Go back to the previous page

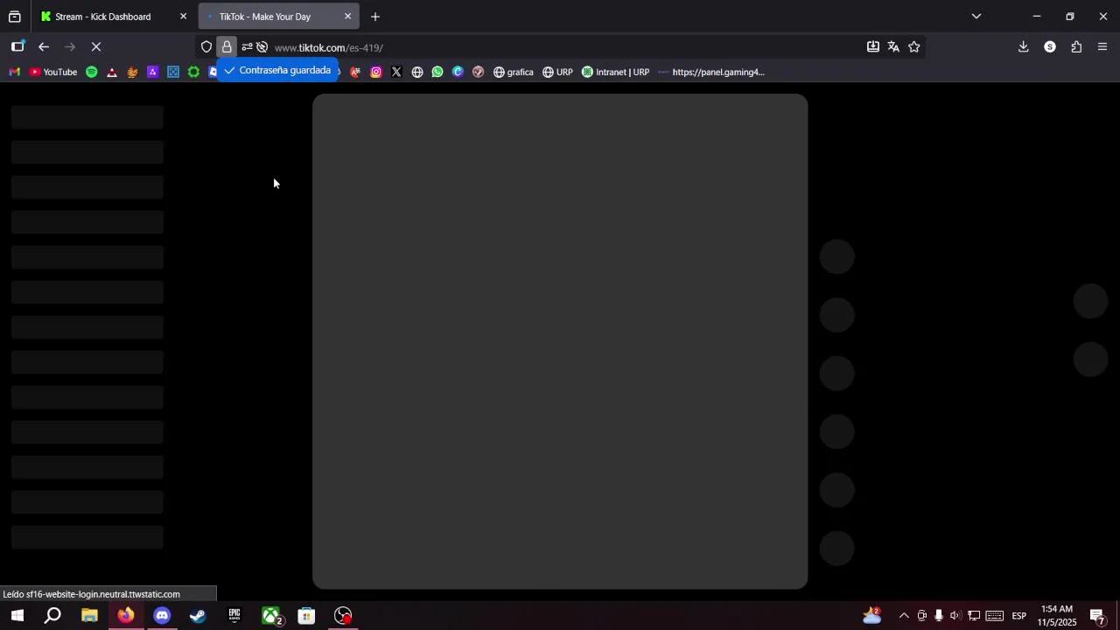tap(44, 47)
